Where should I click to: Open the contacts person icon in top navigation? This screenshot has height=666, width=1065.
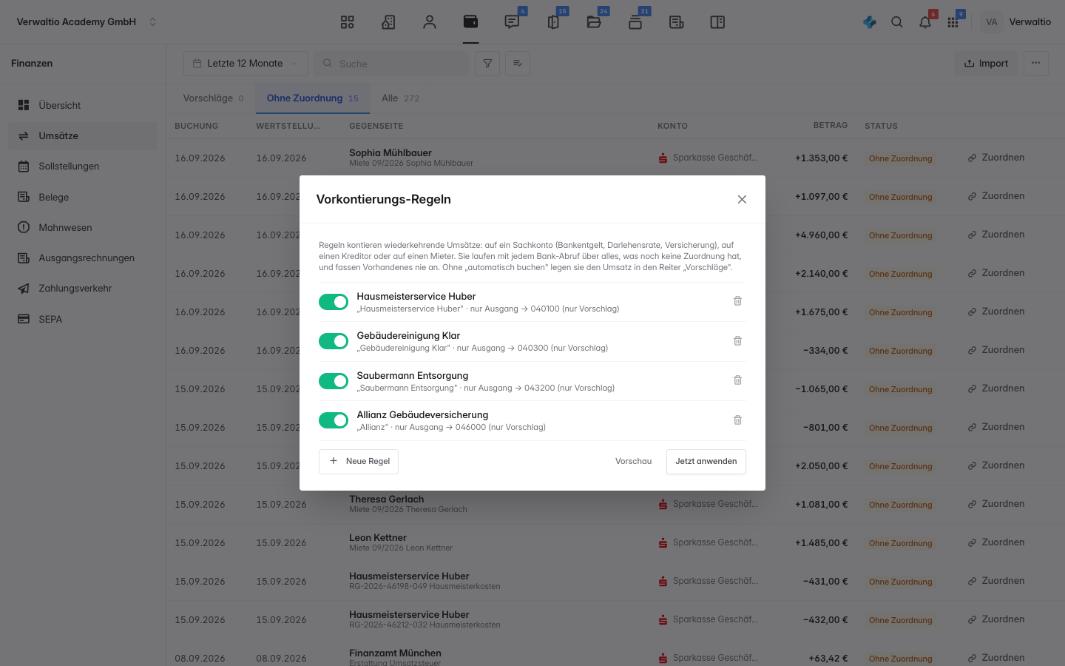click(430, 22)
